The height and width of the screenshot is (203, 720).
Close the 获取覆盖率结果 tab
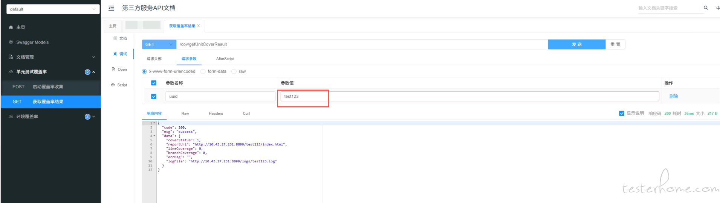click(199, 26)
